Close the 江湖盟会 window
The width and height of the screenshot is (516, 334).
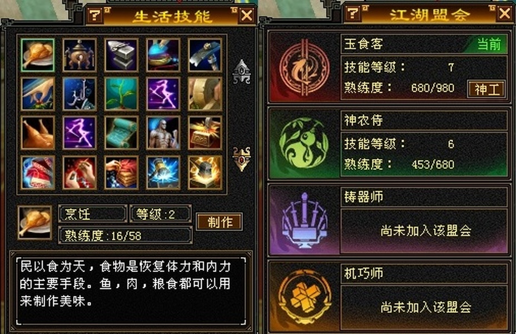point(505,14)
